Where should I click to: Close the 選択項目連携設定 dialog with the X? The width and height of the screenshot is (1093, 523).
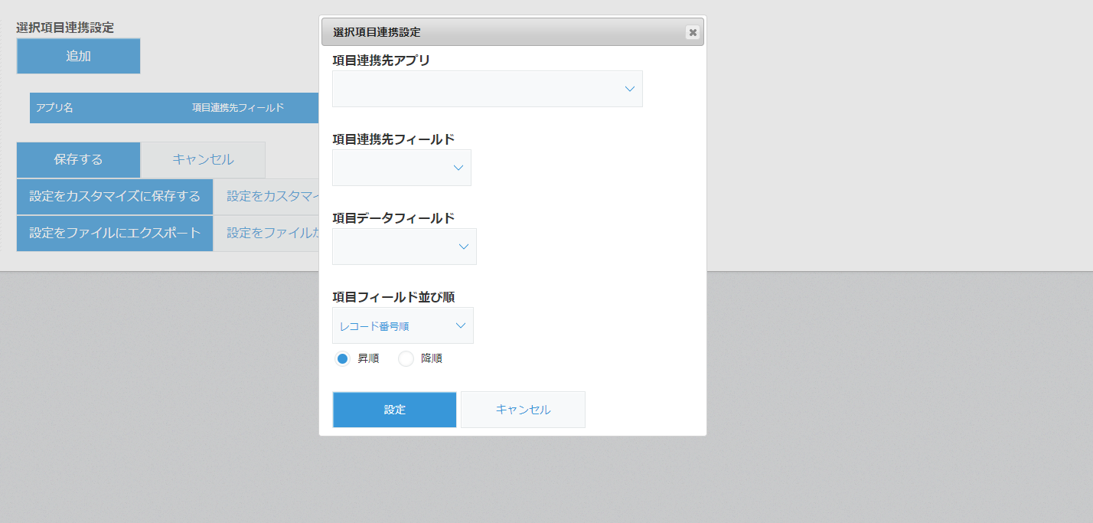click(x=693, y=32)
